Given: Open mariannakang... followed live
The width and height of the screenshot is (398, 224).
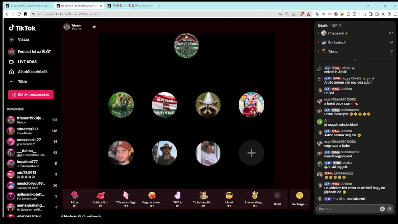Looking at the screenshot, I should coord(32,207).
